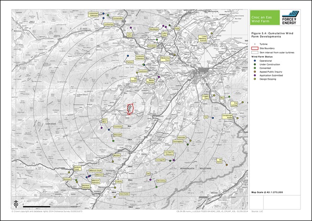
Task: Click the Millennium Extension label
Action: (95, 181)
